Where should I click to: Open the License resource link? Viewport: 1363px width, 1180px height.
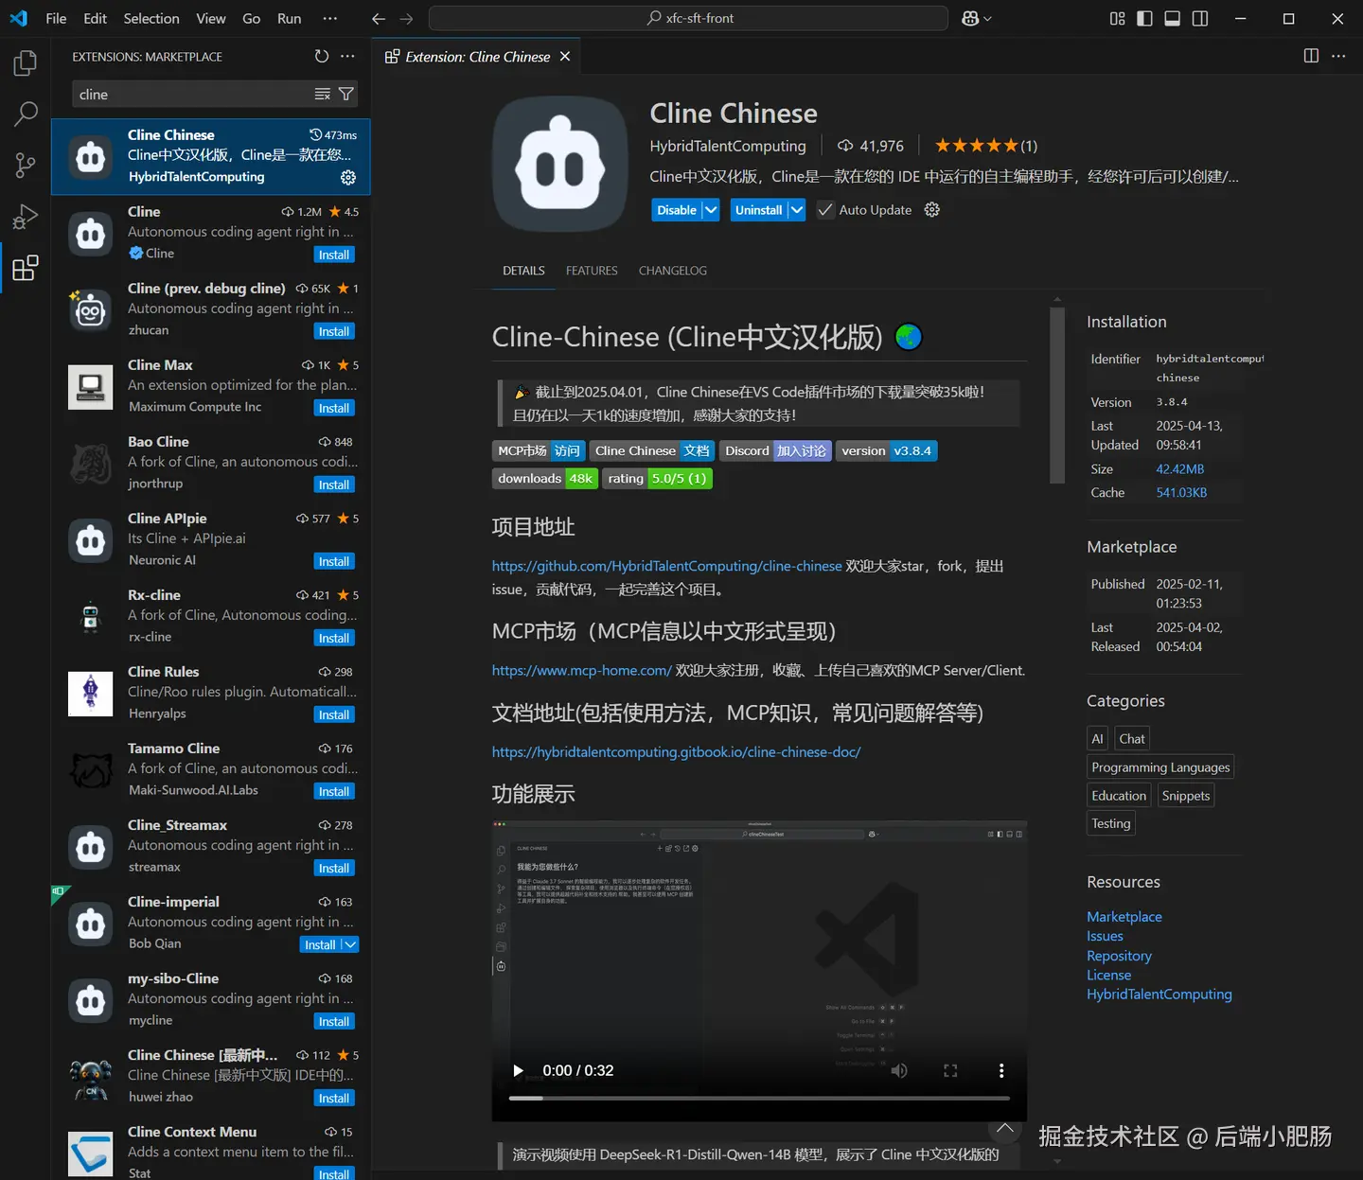click(x=1108, y=975)
